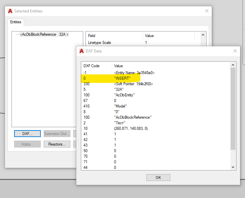Select the DXF code 67 row

(x=156, y=101)
